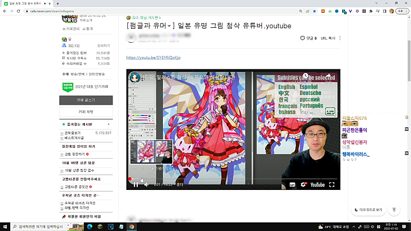Image resolution: width=411 pixels, height=231 pixels.
Task: Collapse the 즐겨찾는 게시판 section arrow
Action: pyautogui.click(x=108, y=124)
